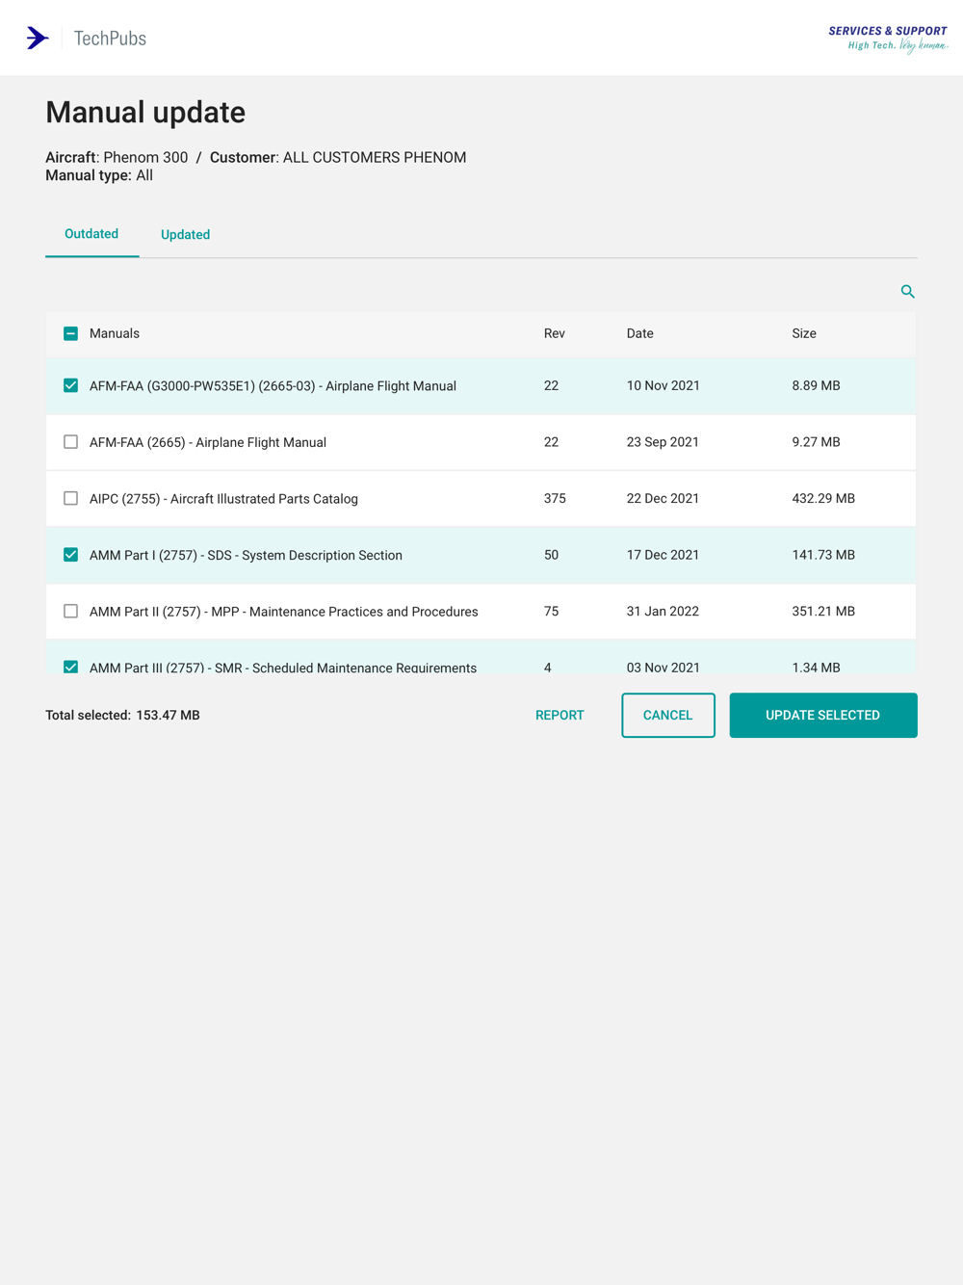Viewport: 963px width, 1285px height.
Task: Click the 22 Dec 2021 date cell
Action: 663,498
